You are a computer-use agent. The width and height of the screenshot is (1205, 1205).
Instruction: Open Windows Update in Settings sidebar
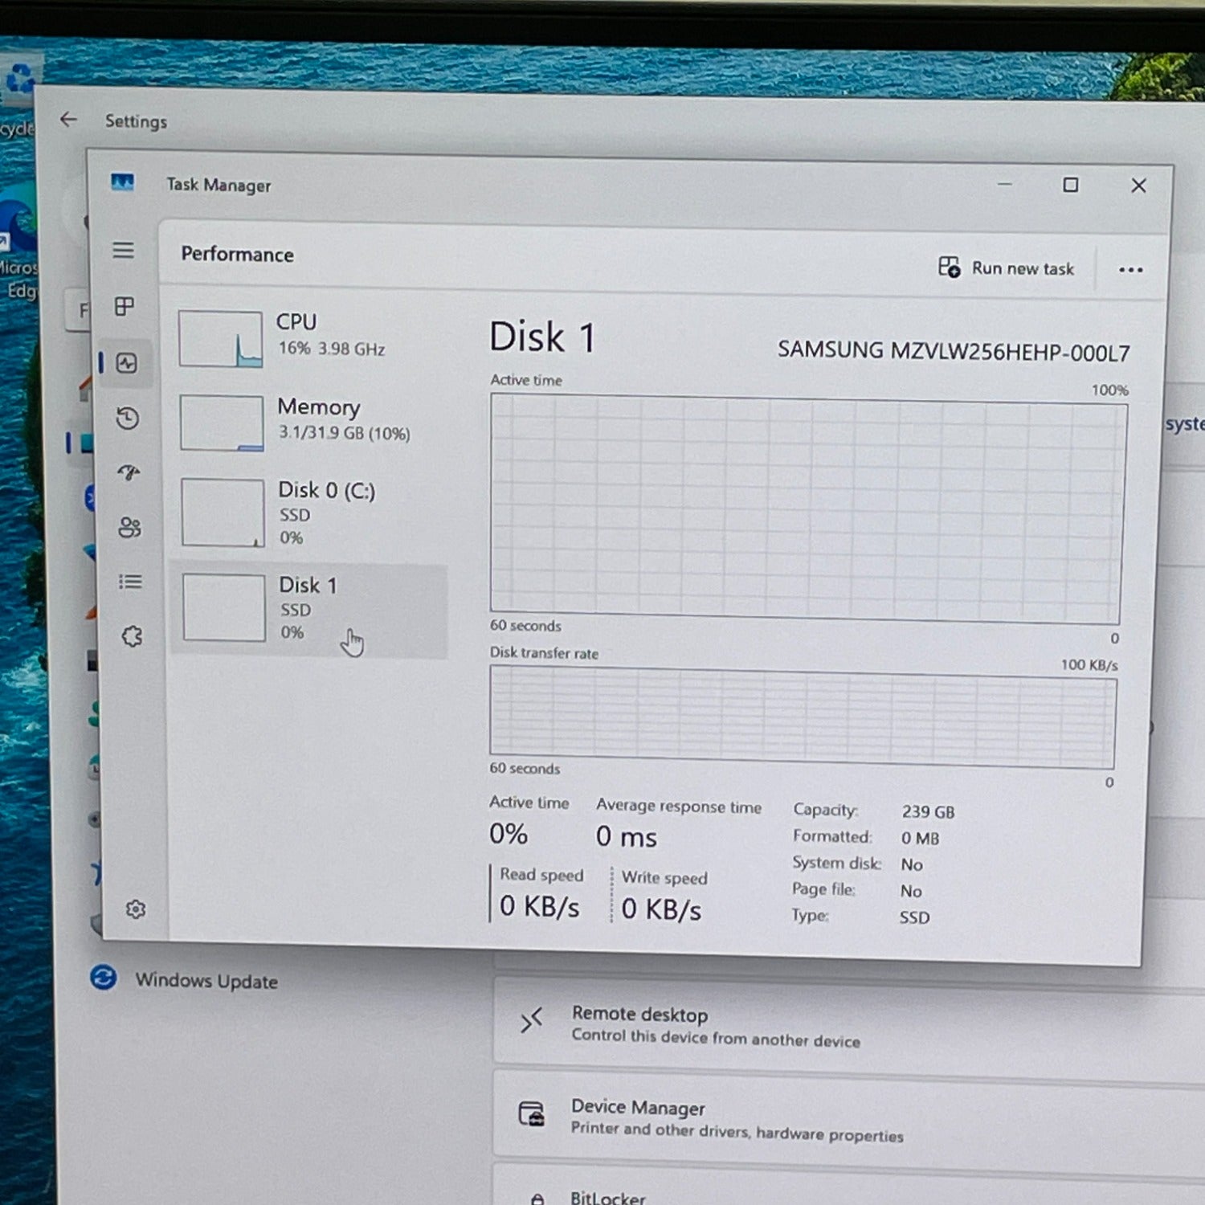coord(206,981)
